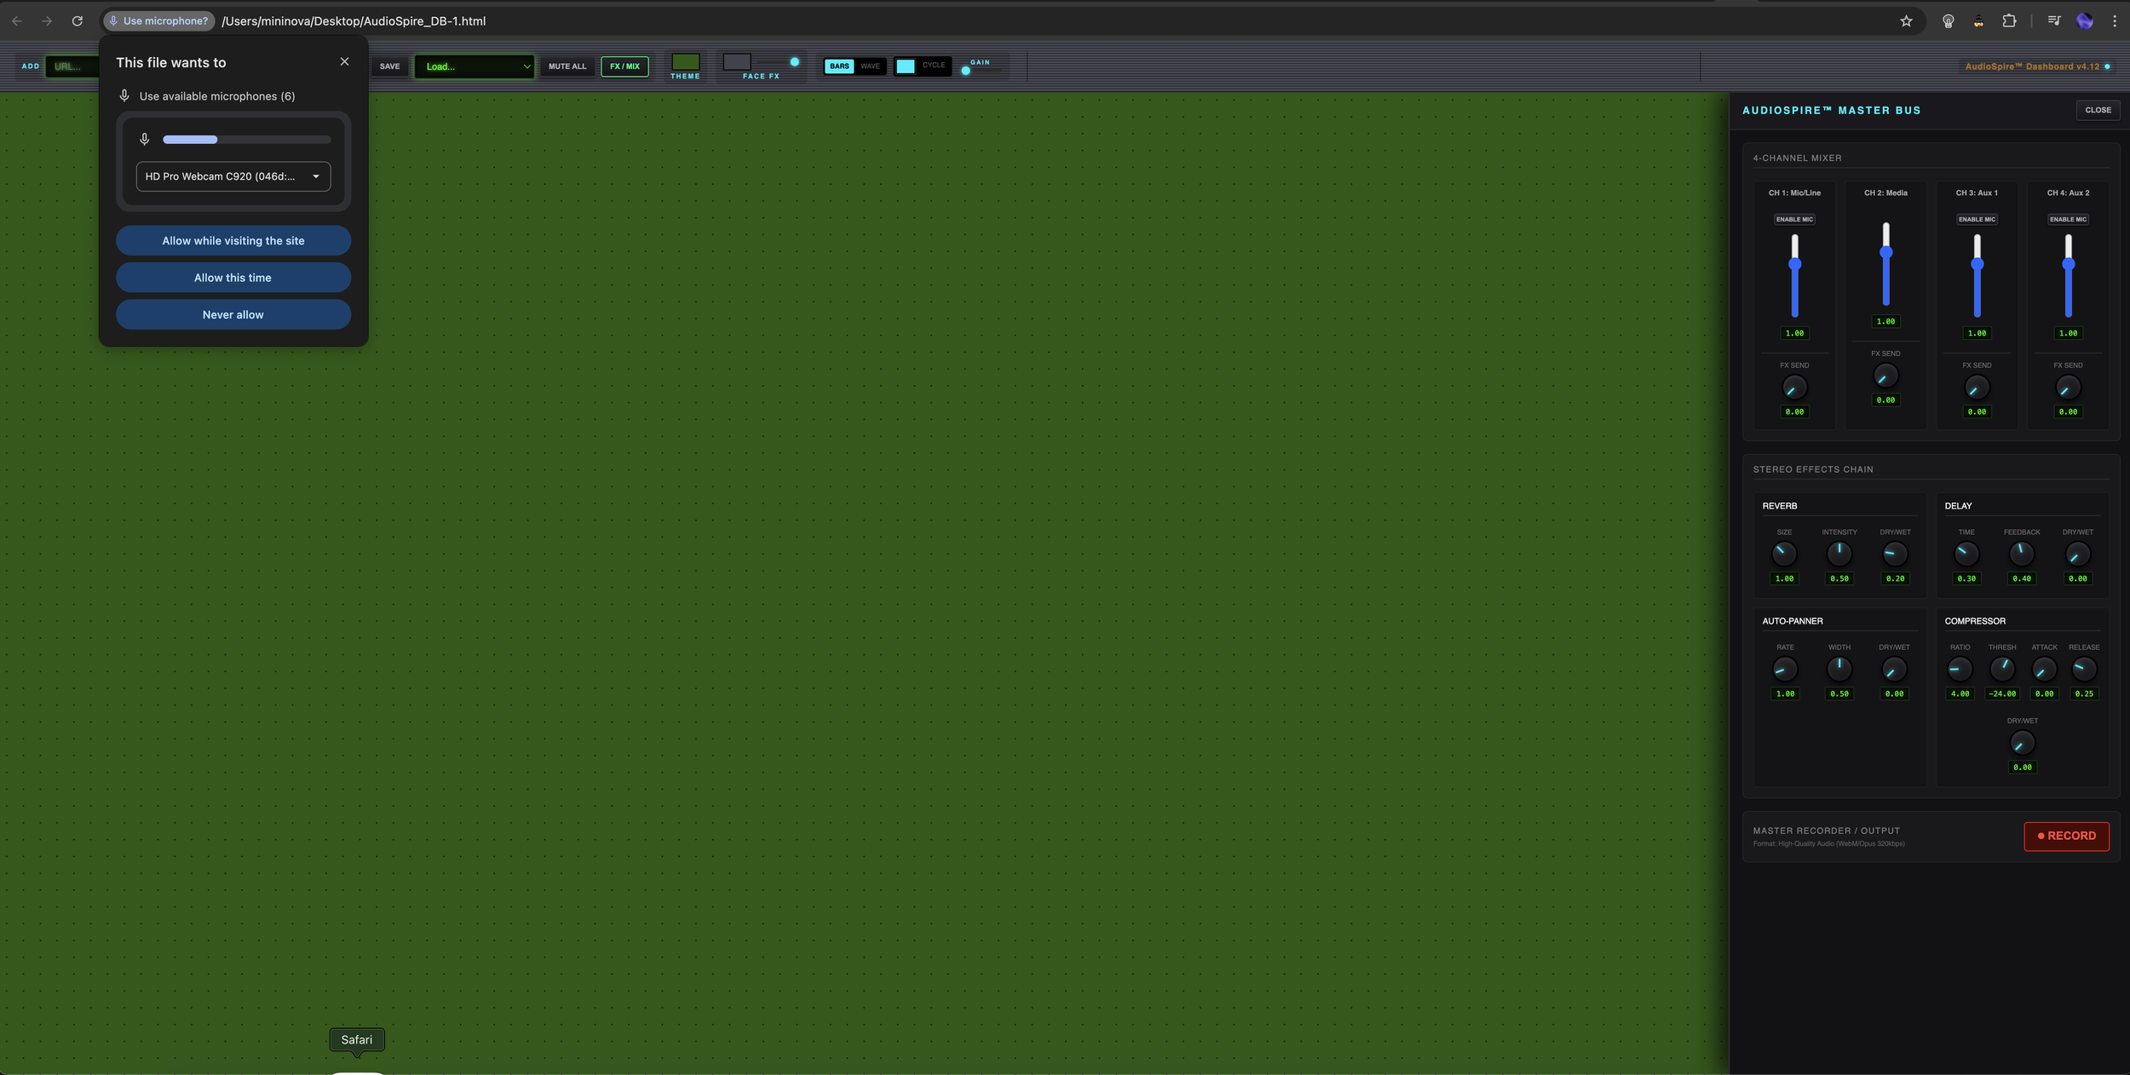Open the Load... preset dropdown
The width and height of the screenshot is (2130, 1075).
(475, 66)
